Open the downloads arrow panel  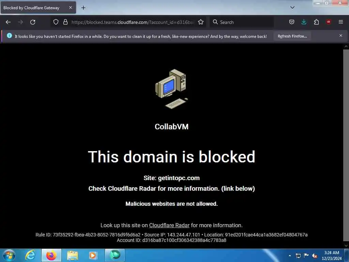coord(304,22)
